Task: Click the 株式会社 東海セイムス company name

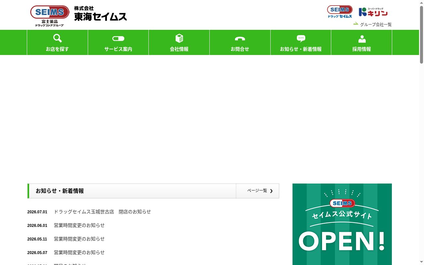Action: click(100, 14)
